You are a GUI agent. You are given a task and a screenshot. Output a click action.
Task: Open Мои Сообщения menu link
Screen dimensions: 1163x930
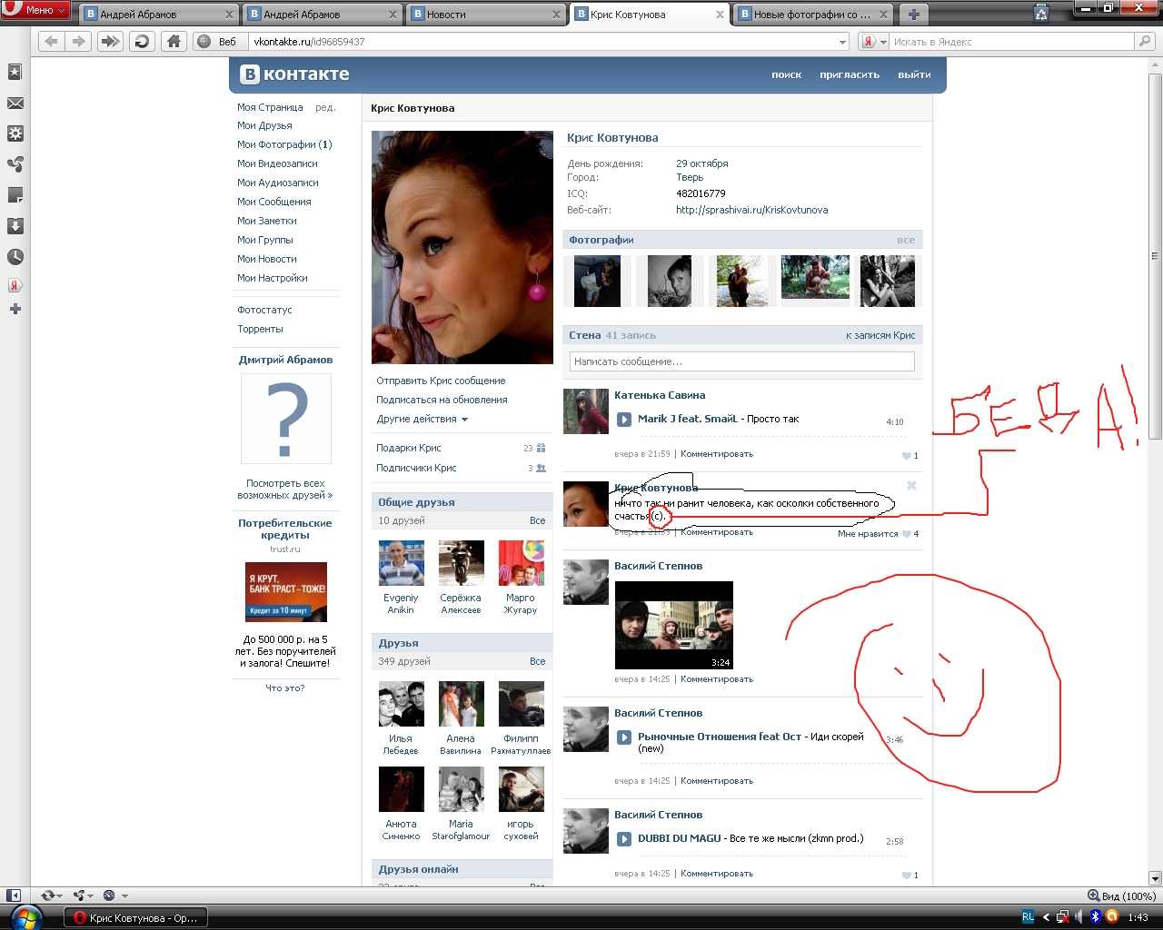pyautogui.click(x=273, y=202)
